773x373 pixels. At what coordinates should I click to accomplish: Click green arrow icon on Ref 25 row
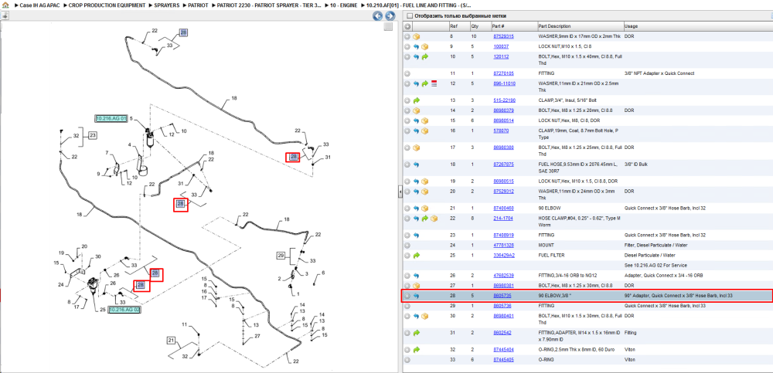tap(416, 256)
